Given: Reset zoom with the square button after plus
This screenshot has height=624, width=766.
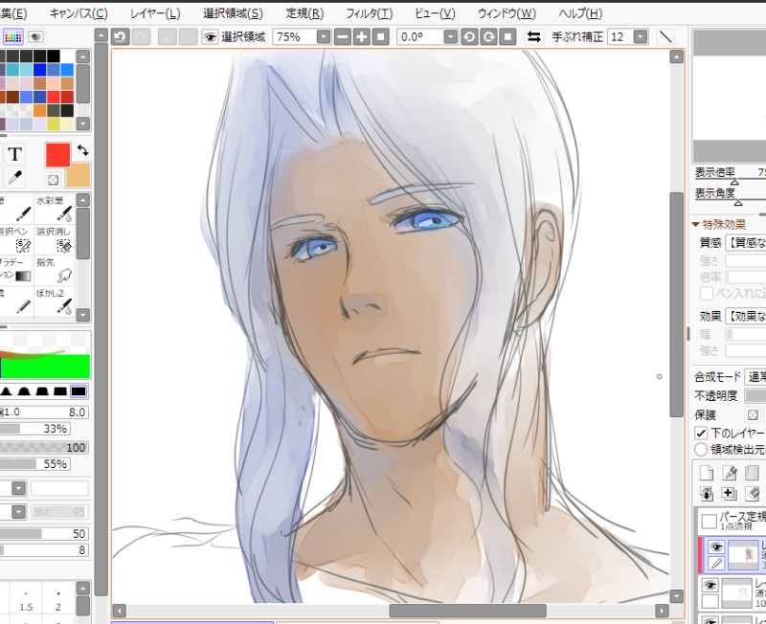Looking at the screenshot, I should pos(380,37).
